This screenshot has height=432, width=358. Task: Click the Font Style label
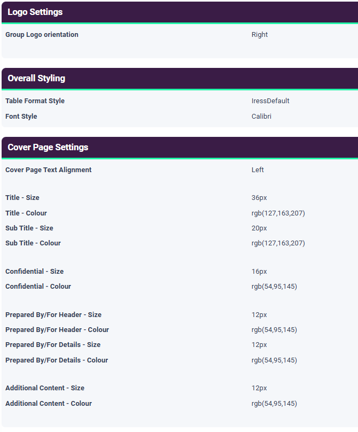tap(21, 116)
